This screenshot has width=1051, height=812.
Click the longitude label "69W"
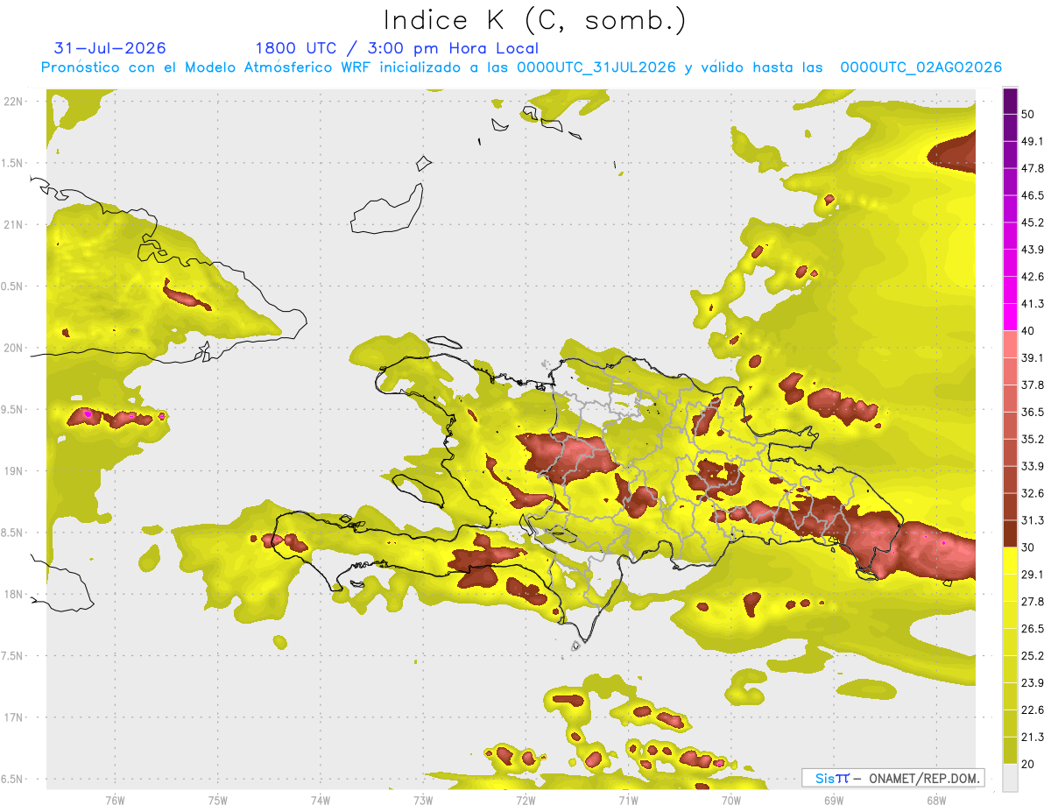[x=834, y=800]
